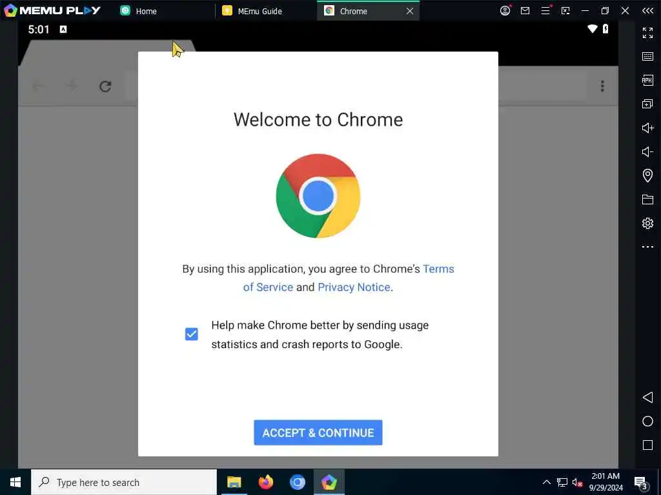This screenshot has width=661, height=495.
Task: Click the muted speaker tray icon
Action: (577, 482)
